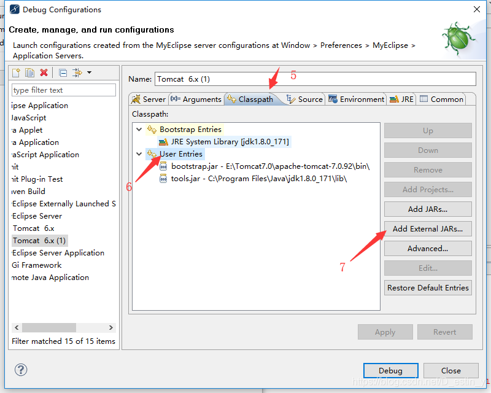This screenshot has height=393, width=491.
Task: Click the Apply button
Action: (x=385, y=332)
